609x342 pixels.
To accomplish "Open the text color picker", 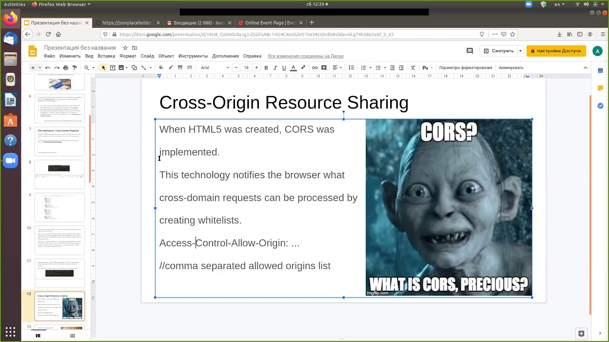I will click(x=294, y=67).
